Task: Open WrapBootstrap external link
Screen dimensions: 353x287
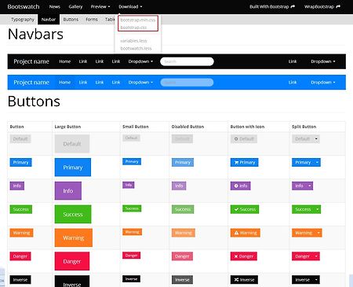Action: pyautogui.click(x=322, y=6)
